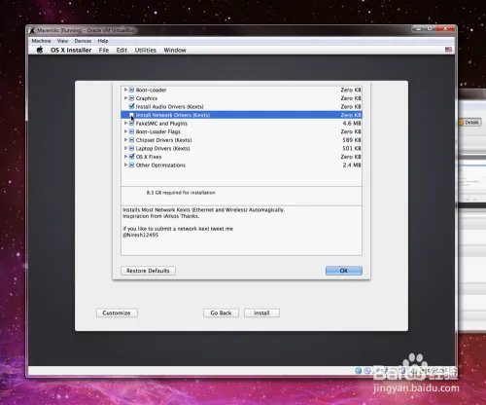Open the VirtualBox Help menu
The height and width of the screenshot is (405, 486).
coord(103,41)
